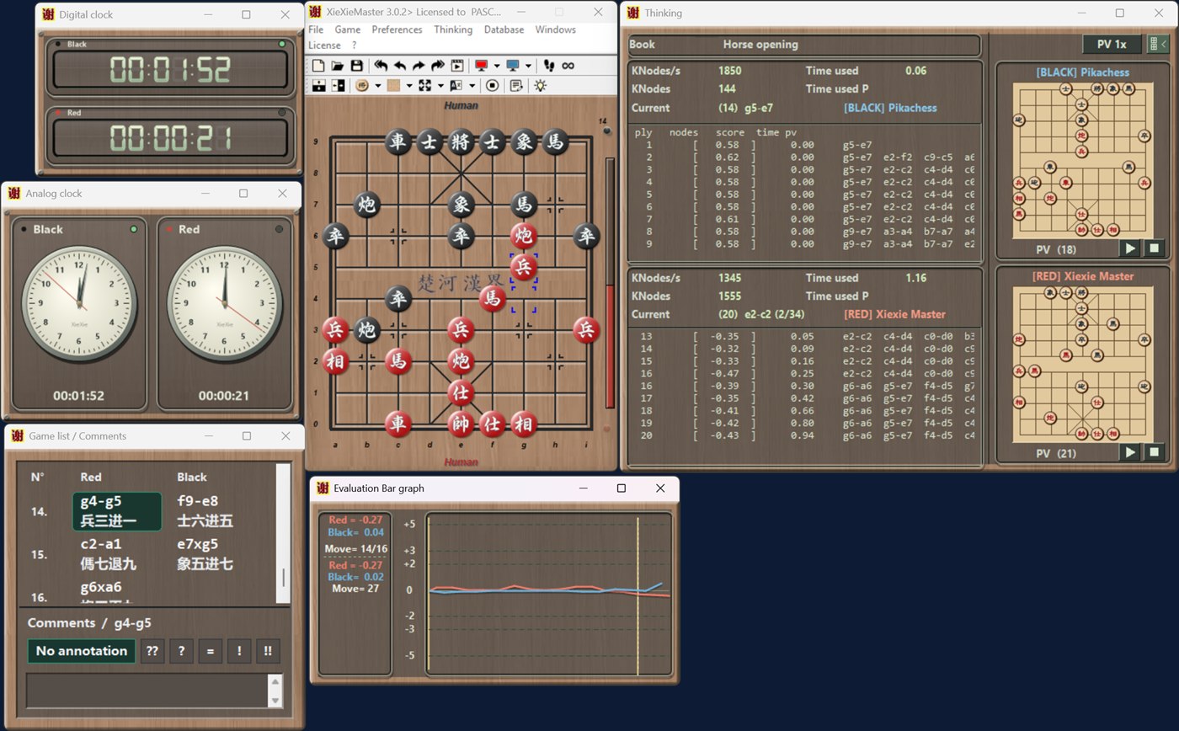Image resolution: width=1179 pixels, height=731 pixels.
Task: Open the notes editor icon in the toolbar
Action: 516,86
